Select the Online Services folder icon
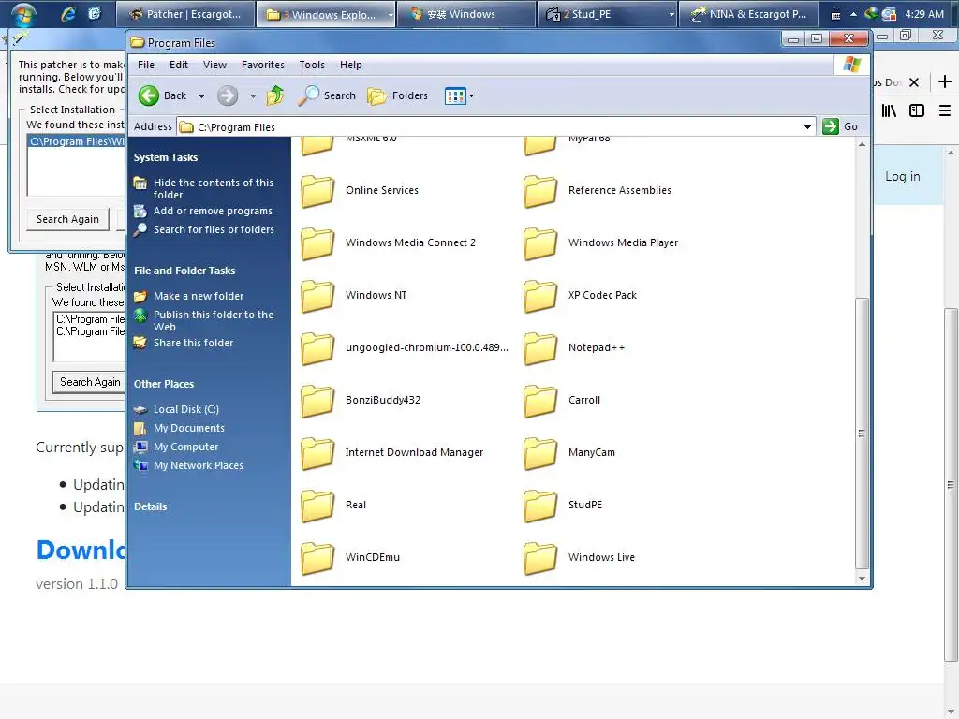This screenshot has height=719, width=959. (x=317, y=191)
